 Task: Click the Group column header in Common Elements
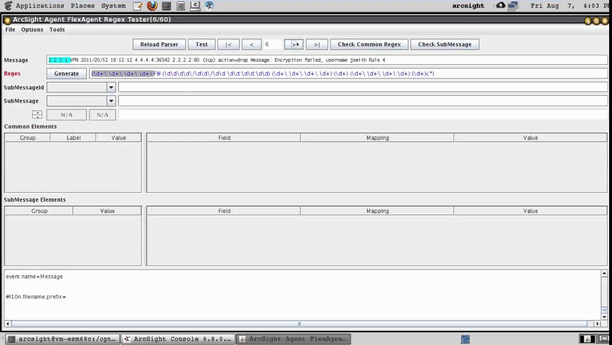(27, 138)
